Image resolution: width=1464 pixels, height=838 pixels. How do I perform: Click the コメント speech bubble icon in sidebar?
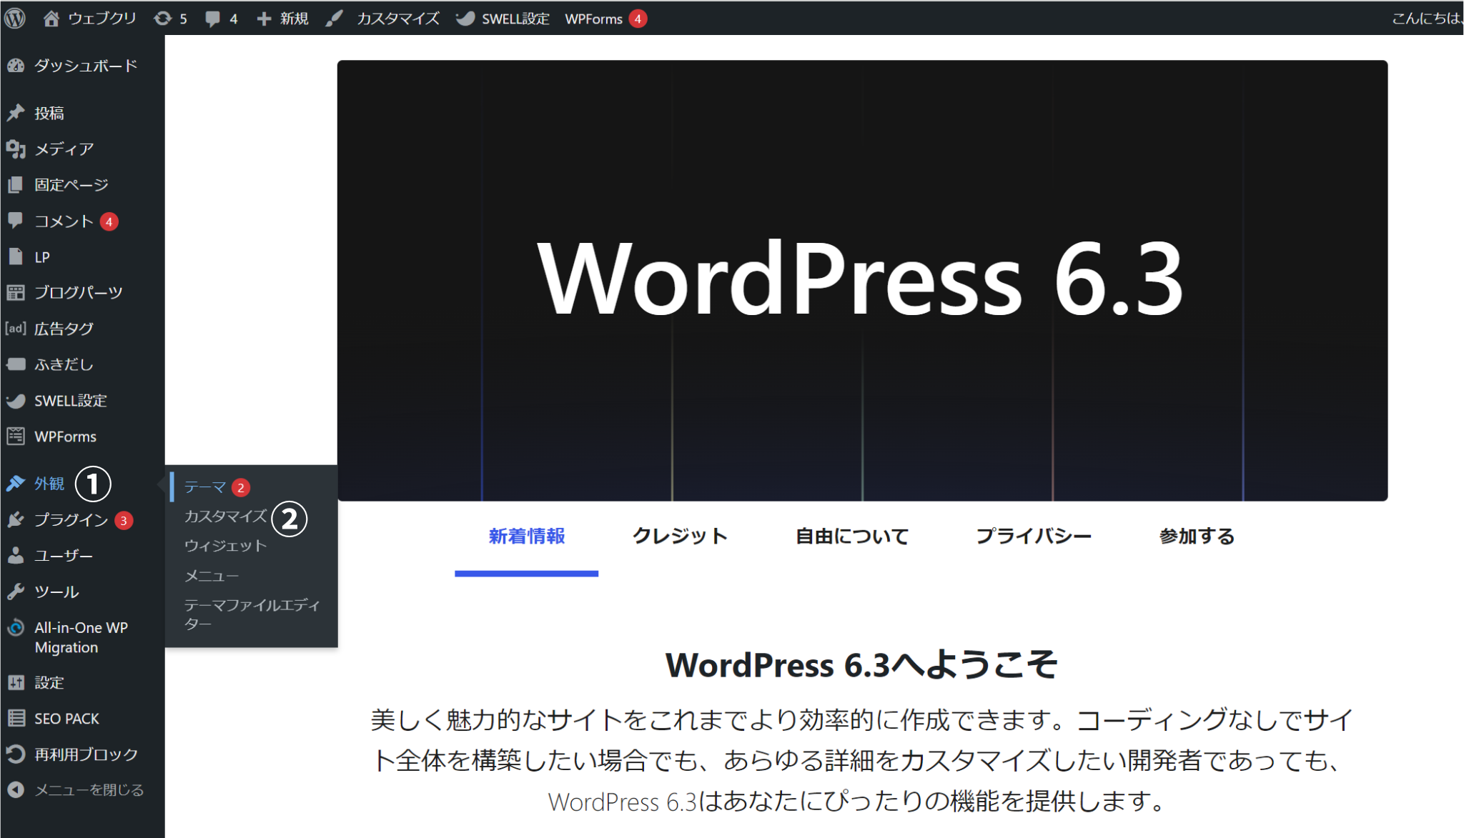pyautogui.click(x=16, y=221)
